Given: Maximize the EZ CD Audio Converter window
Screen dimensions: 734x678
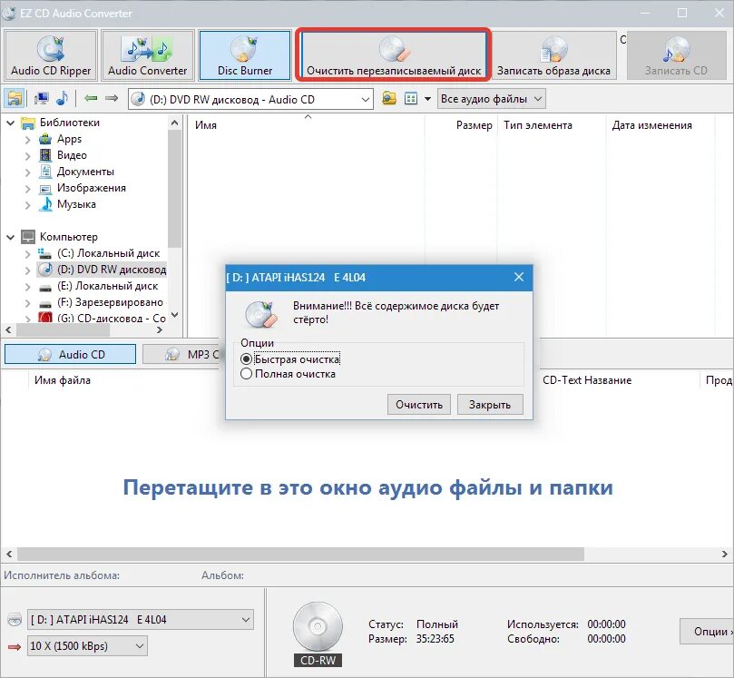Looking at the screenshot, I should pyautogui.click(x=682, y=13).
